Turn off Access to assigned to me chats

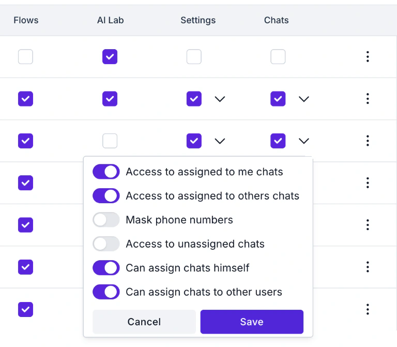[106, 172]
